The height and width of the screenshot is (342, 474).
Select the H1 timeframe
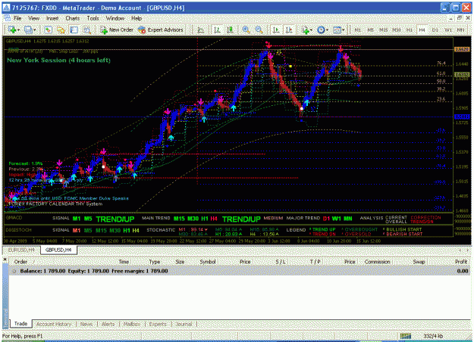click(x=410, y=30)
